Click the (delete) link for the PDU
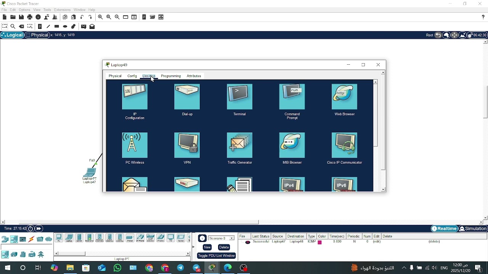 click(435, 242)
